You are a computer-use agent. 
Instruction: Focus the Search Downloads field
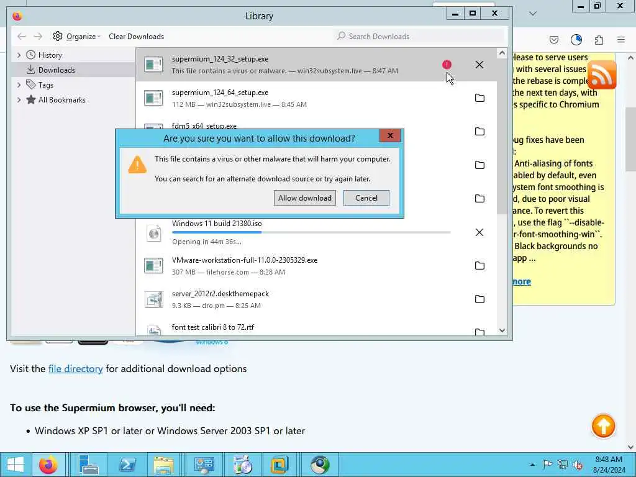(x=420, y=37)
